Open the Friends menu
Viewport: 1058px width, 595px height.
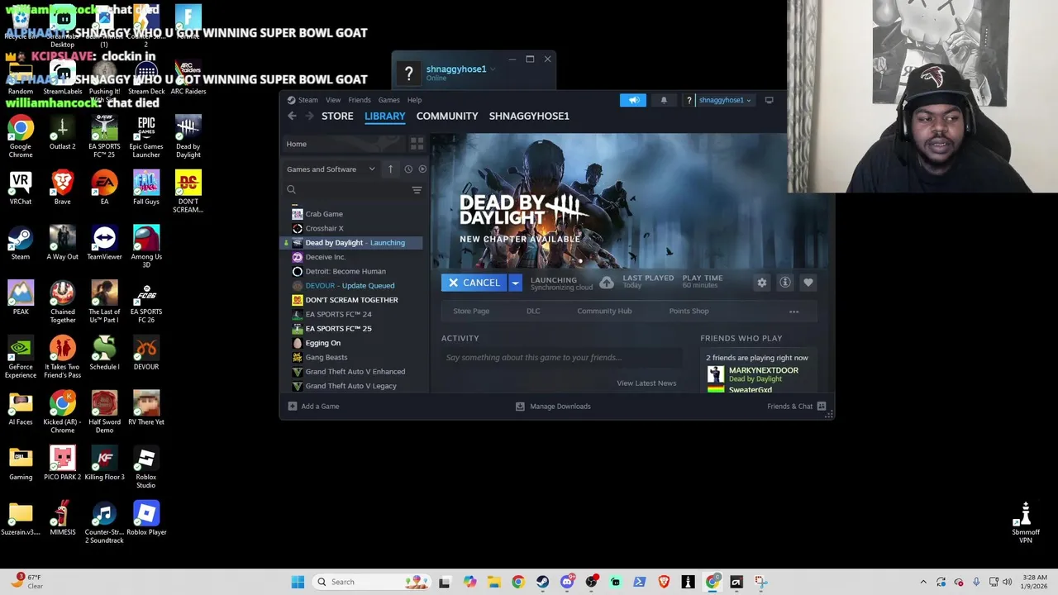(x=360, y=100)
